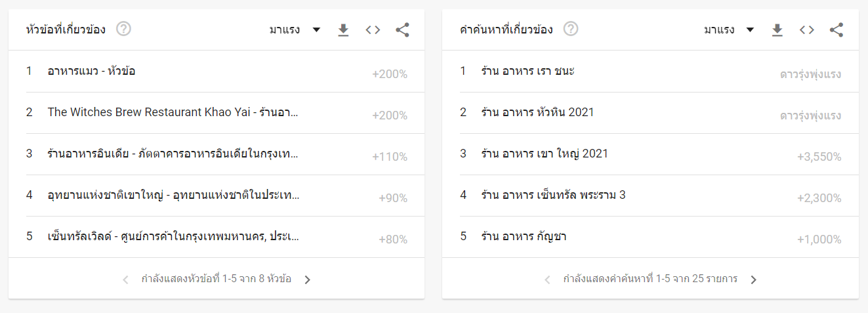Viewport: 868px width, 313px height.
Task: Open topic เซ็นทรัลเวิลด์ shopping center
Action: click(x=174, y=236)
